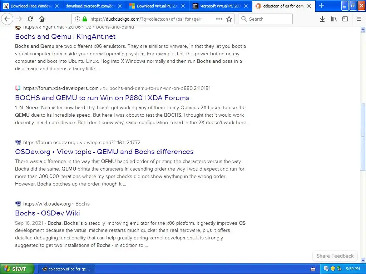Restore down the Firefox window
The image size is (366, 274).
tap(353, 6)
